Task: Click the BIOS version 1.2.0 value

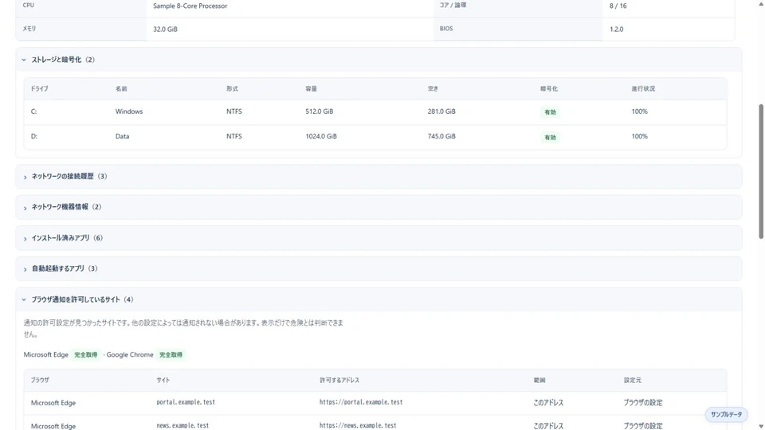Action: point(616,29)
